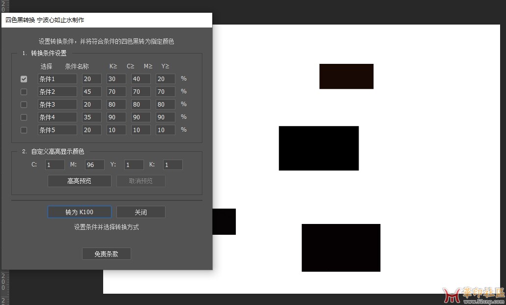
Task: Focus the C value field of 条件5
Action: [x=116, y=130]
